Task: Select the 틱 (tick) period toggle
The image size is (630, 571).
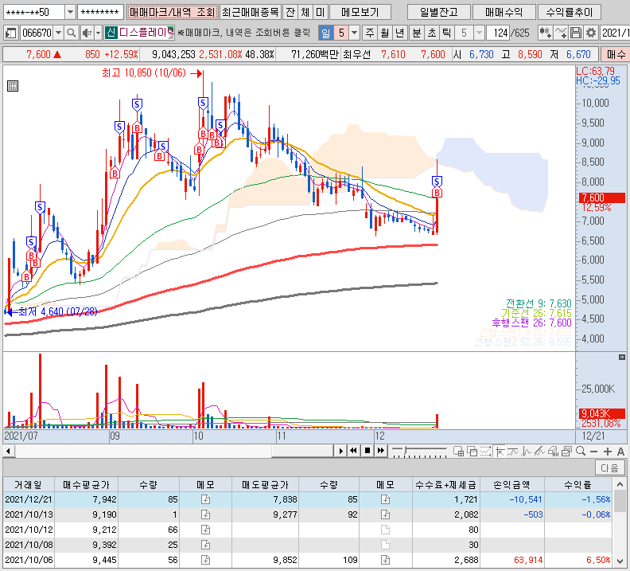Action: 446,33
